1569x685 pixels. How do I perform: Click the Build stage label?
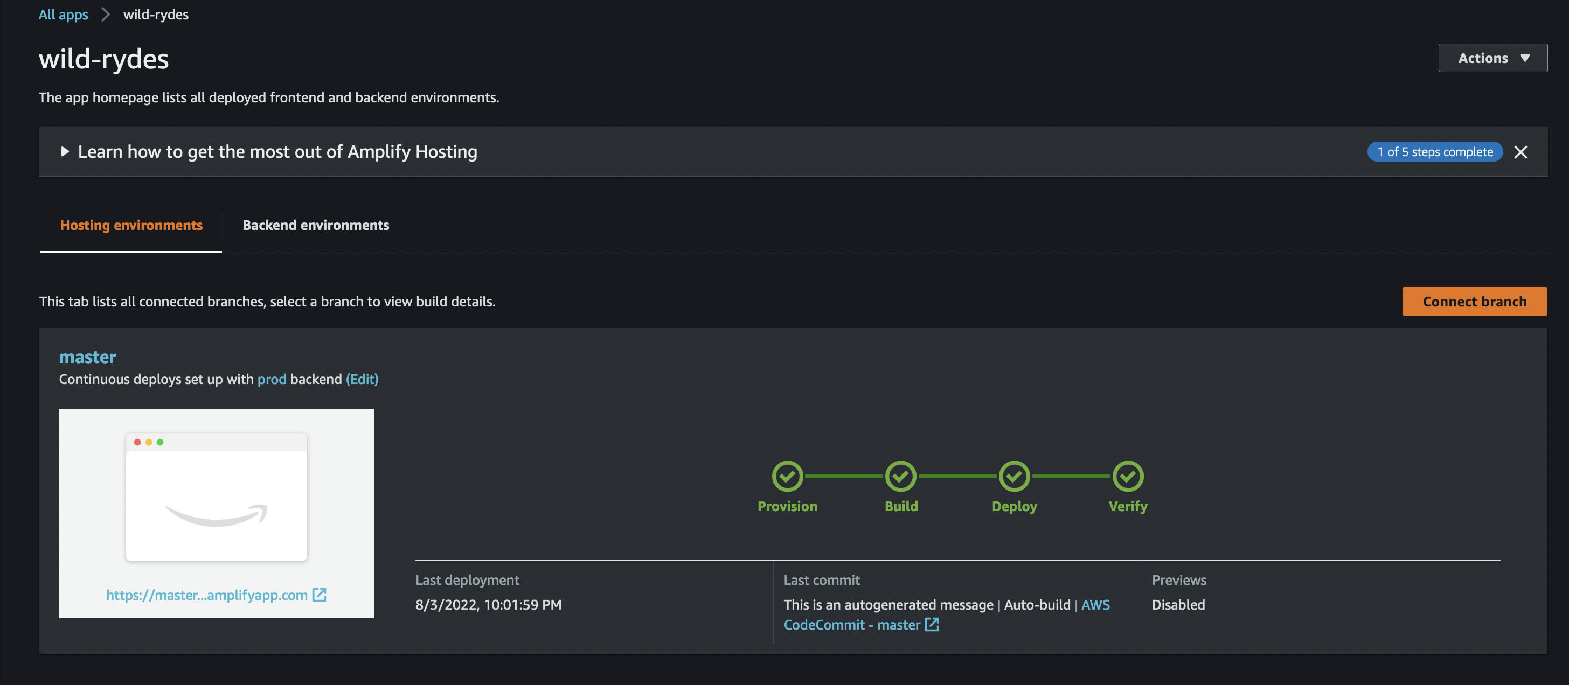(901, 506)
